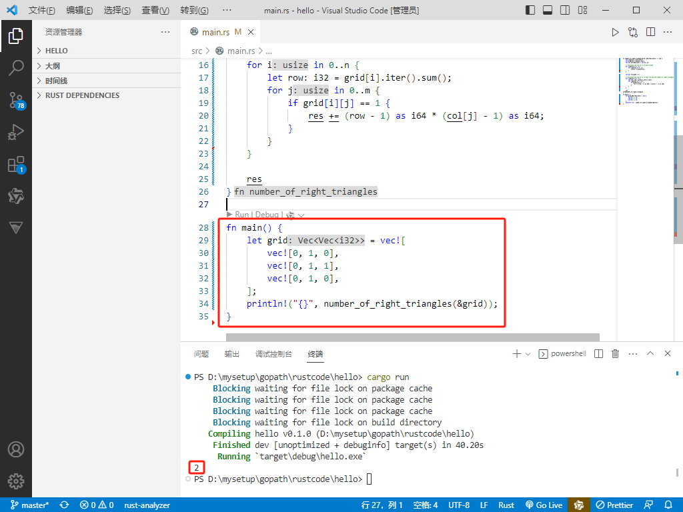The height and width of the screenshot is (512, 683).
Task: Open the 转到(G) menu
Action: [x=194, y=11]
